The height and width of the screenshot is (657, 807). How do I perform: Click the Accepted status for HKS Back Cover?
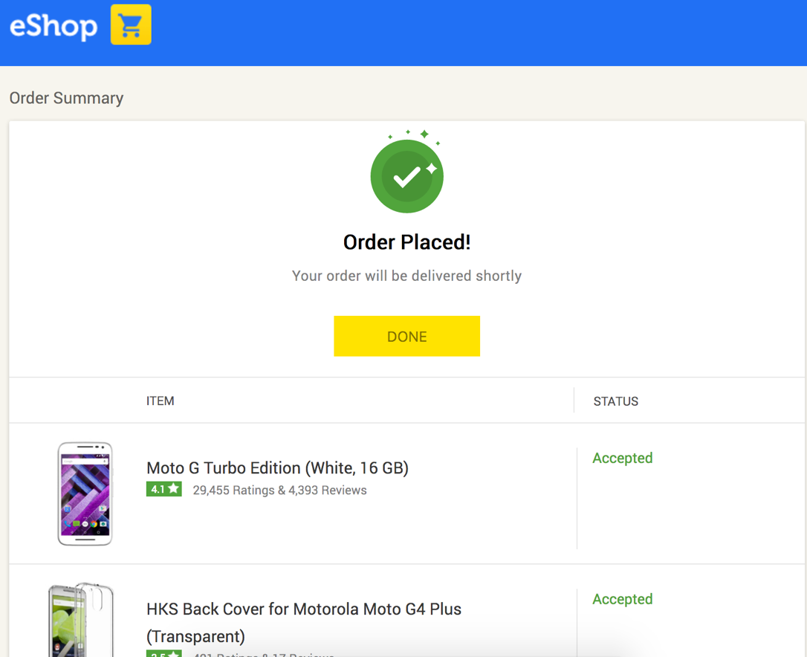point(622,599)
